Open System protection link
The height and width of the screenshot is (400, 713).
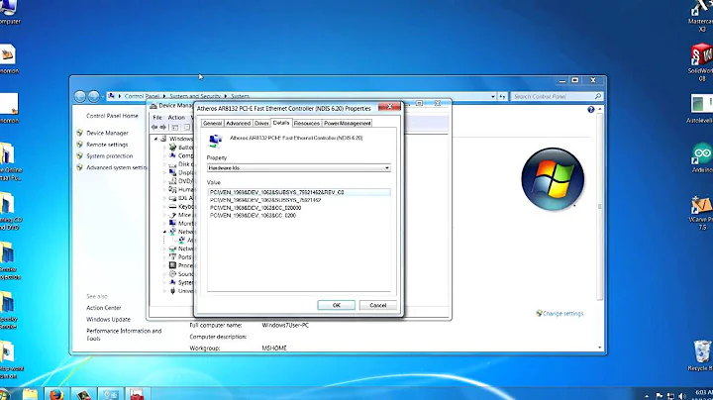tap(110, 155)
